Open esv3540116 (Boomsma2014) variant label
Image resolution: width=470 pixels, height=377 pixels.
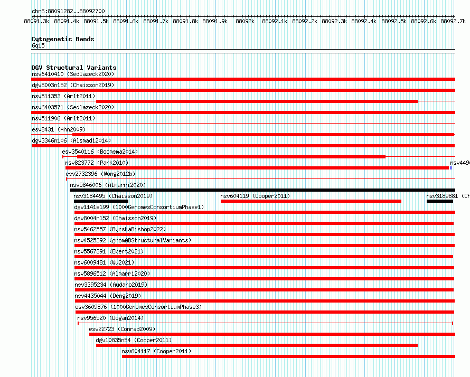click(100, 152)
